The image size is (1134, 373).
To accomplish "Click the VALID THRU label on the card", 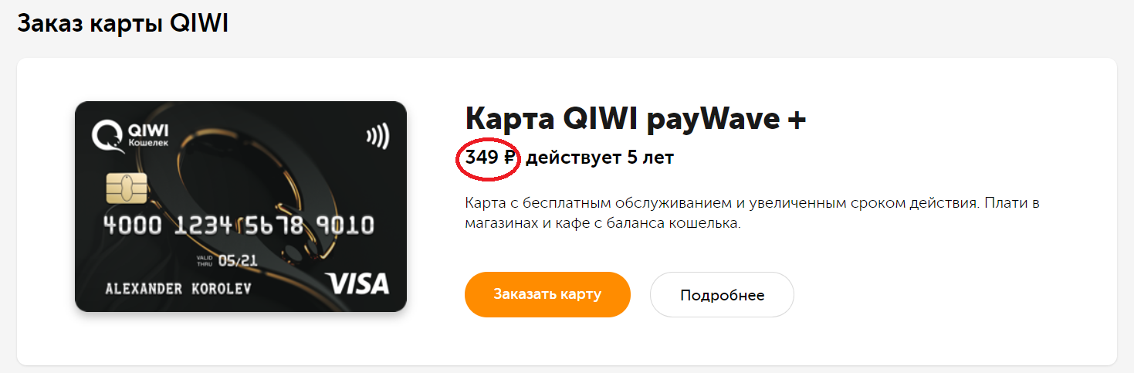I will (x=205, y=261).
